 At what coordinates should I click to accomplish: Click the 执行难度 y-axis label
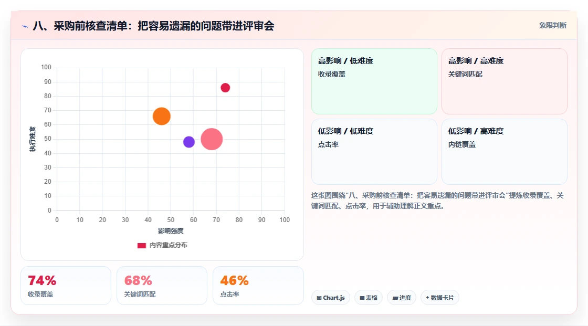click(33, 139)
